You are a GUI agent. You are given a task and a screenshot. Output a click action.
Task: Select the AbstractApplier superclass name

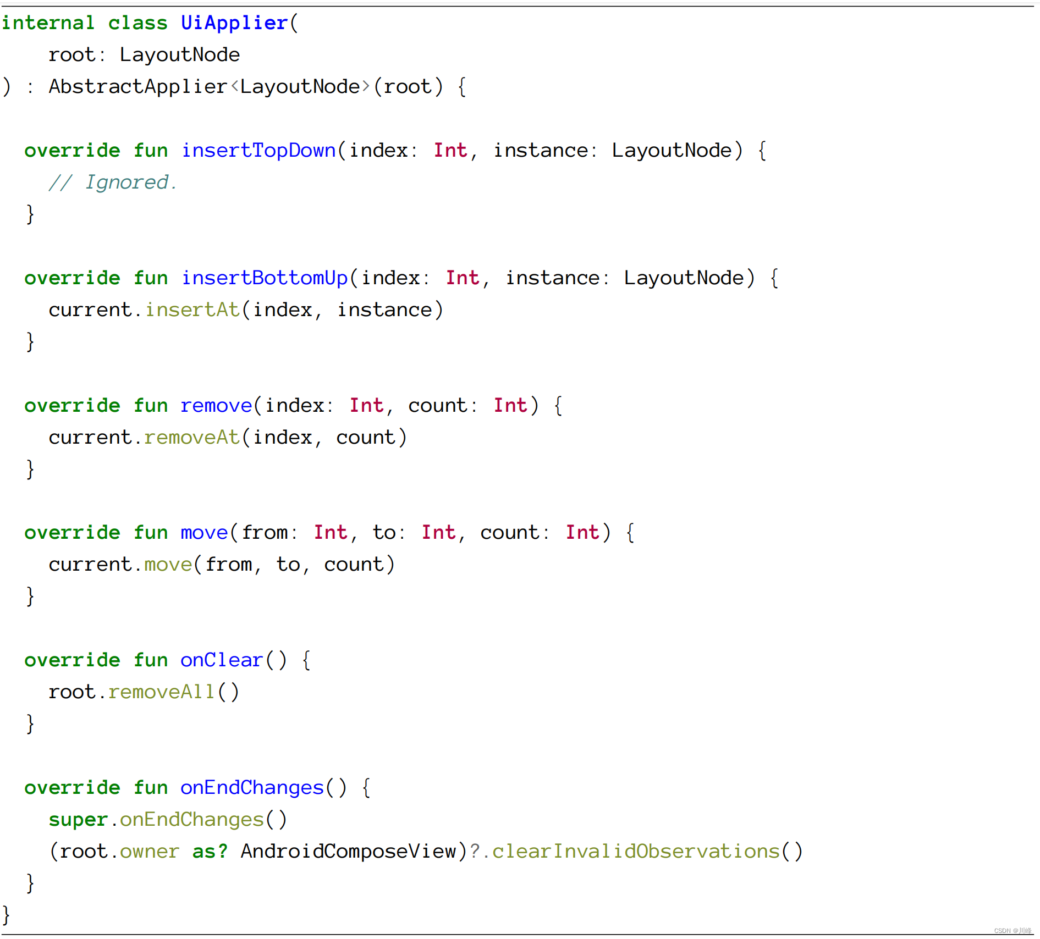[x=137, y=87]
